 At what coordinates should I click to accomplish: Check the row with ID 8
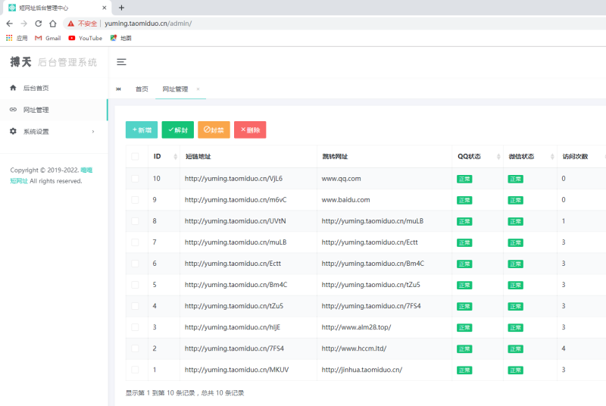coord(135,221)
